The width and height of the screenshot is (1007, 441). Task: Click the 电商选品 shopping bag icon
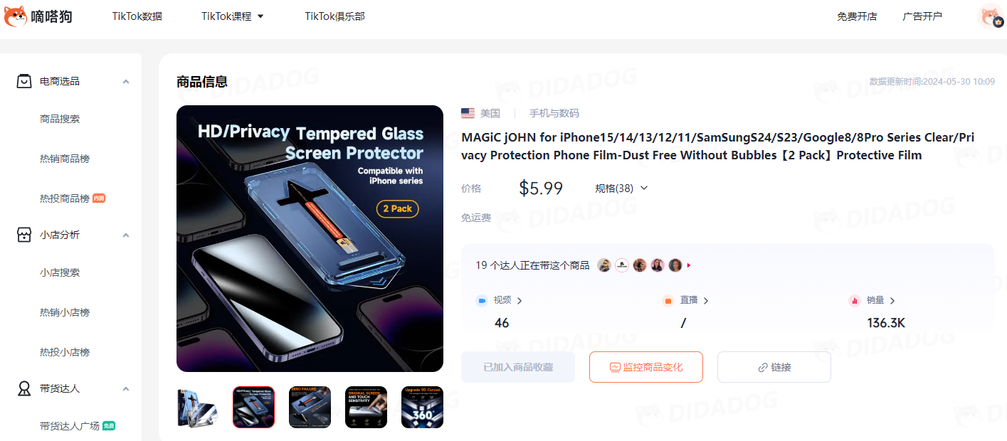click(x=24, y=81)
